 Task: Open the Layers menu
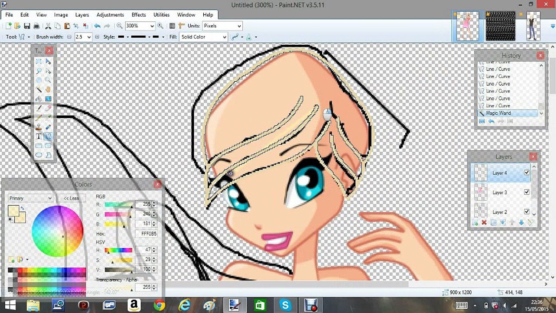coord(82,15)
